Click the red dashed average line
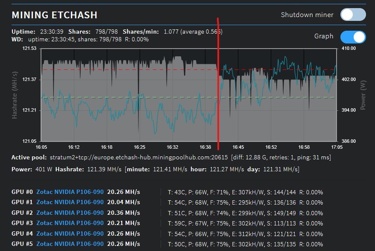Viewport: 375px width, 251px height. [189, 69]
